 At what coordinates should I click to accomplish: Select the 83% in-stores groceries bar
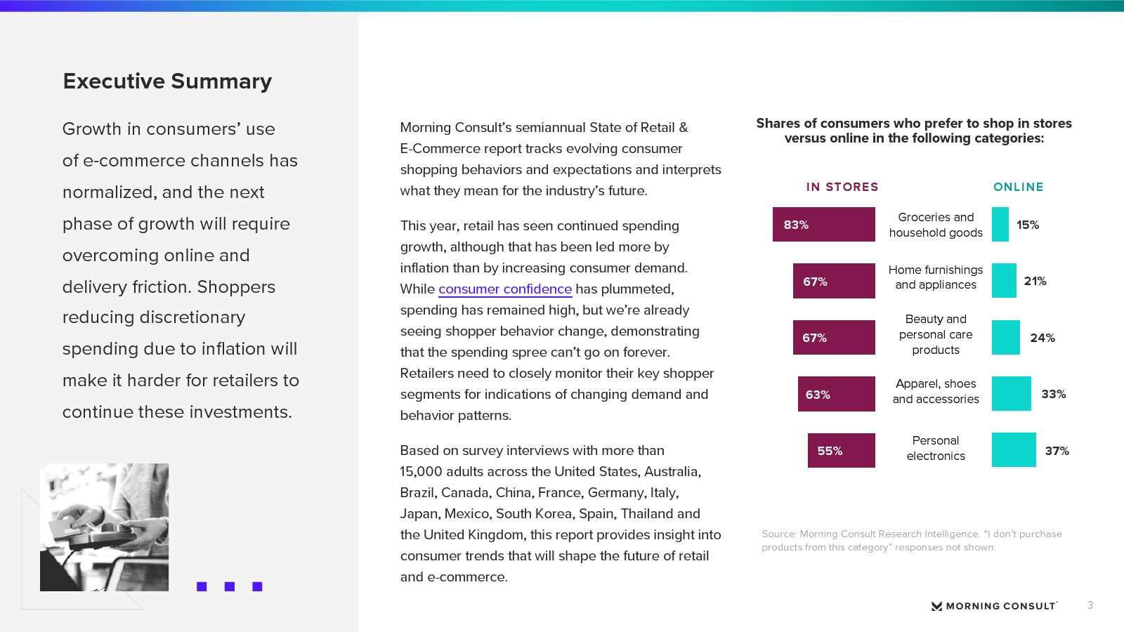(x=823, y=225)
